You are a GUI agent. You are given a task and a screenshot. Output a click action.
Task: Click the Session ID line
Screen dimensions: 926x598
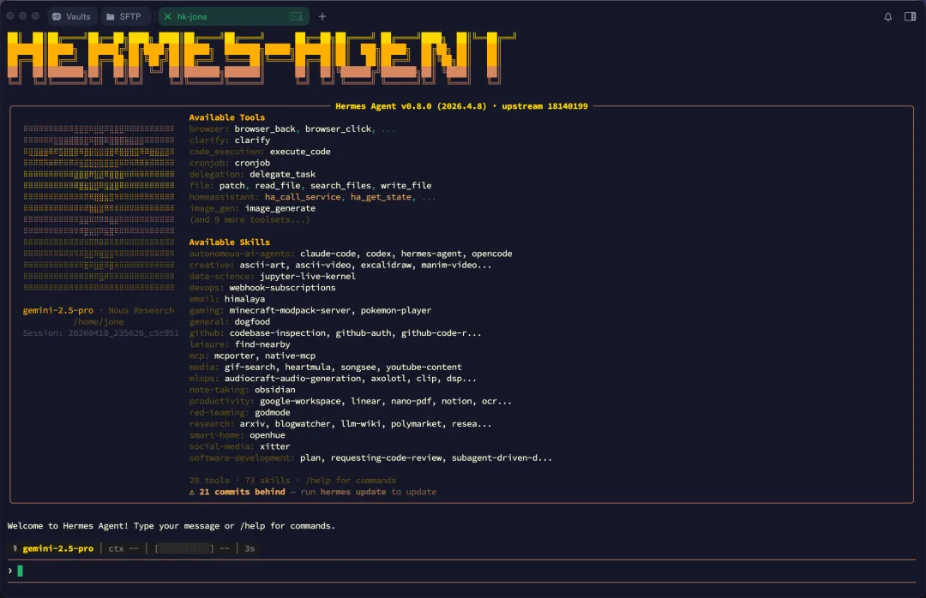100,333
